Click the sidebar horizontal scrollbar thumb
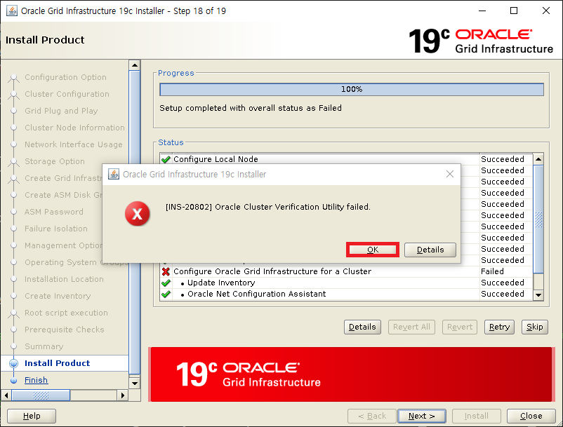563x427 pixels. (x=41, y=395)
